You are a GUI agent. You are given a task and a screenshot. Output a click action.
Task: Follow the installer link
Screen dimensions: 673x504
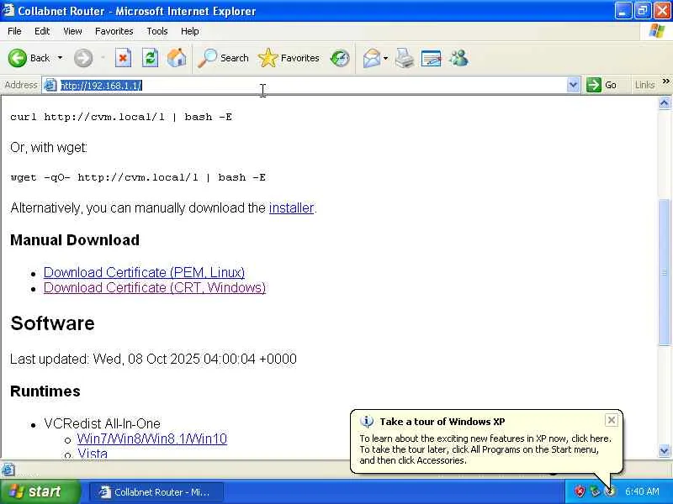pyautogui.click(x=291, y=207)
